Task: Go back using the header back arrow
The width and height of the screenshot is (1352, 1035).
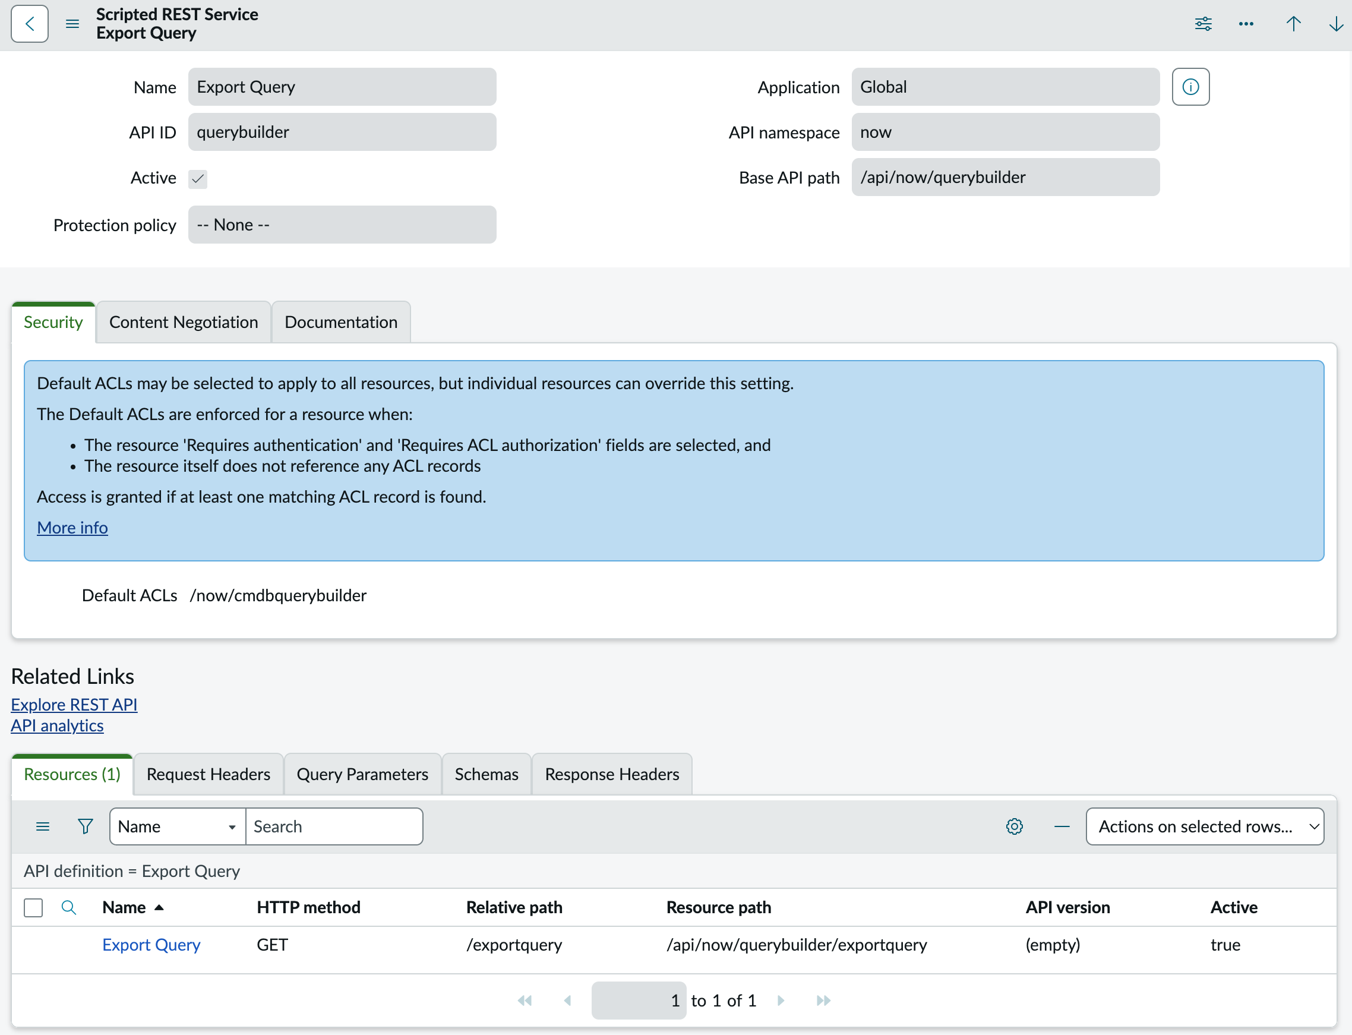Action: [x=30, y=24]
